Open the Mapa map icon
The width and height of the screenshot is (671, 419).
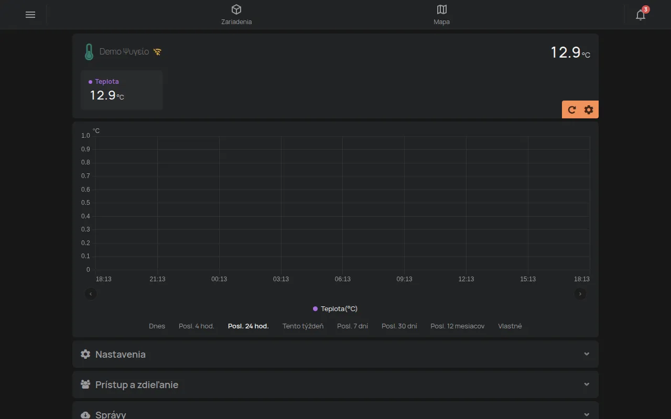(x=442, y=9)
